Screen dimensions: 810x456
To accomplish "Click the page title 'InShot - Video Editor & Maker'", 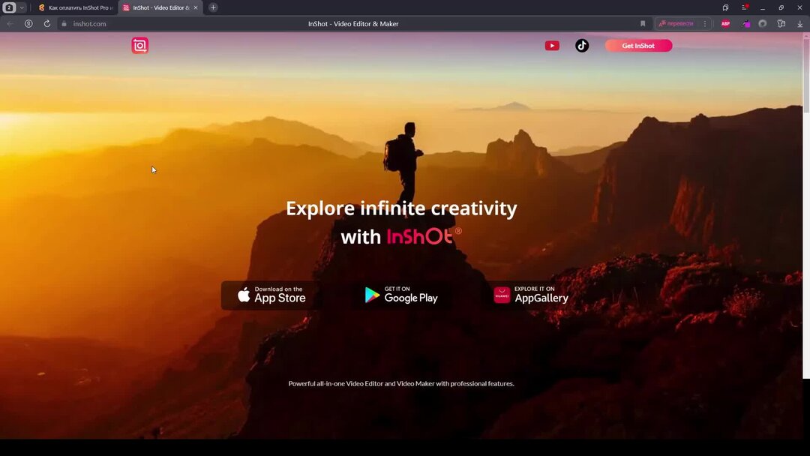I will 353,24.
